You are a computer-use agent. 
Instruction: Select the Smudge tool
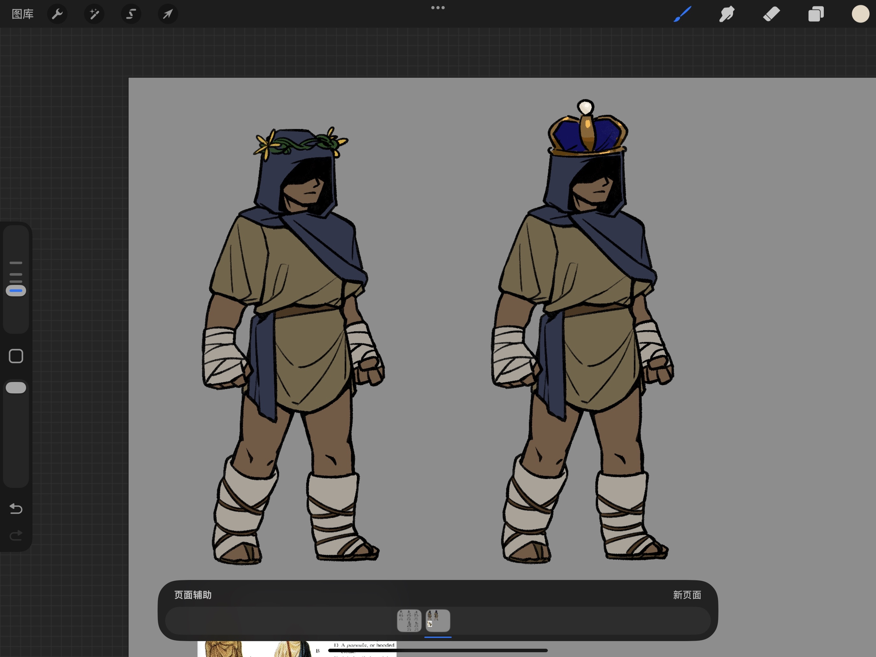727,14
